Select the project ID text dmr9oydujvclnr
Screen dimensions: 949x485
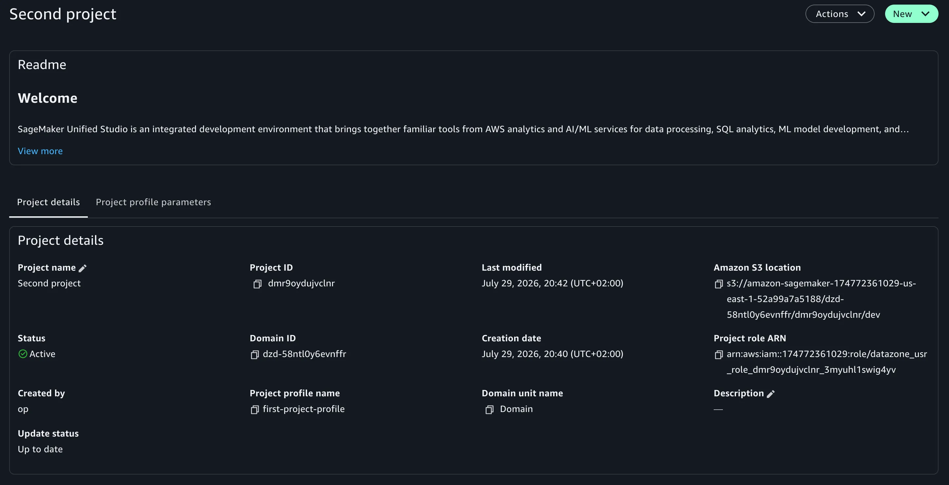click(301, 283)
